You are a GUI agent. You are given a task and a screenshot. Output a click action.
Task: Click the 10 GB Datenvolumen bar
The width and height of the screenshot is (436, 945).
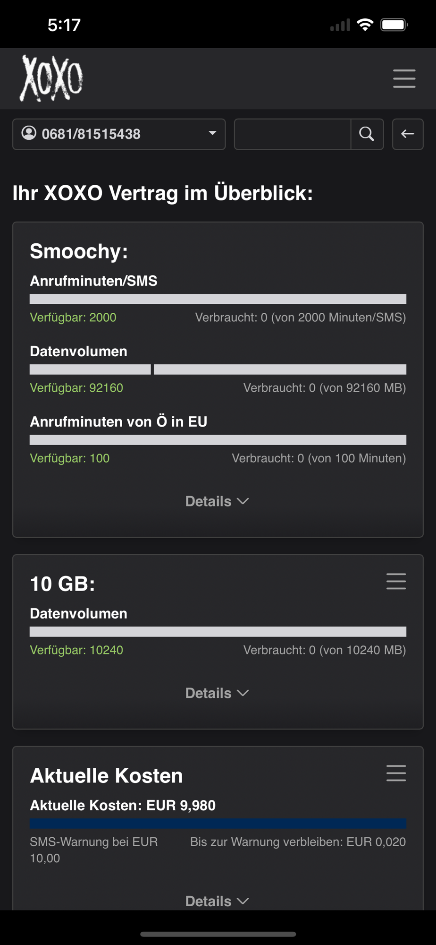tap(218, 632)
